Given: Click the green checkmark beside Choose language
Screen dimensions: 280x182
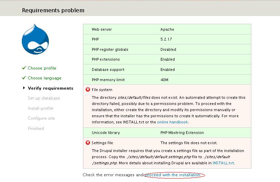Looking at the screenshot, I should coord(24,78).
